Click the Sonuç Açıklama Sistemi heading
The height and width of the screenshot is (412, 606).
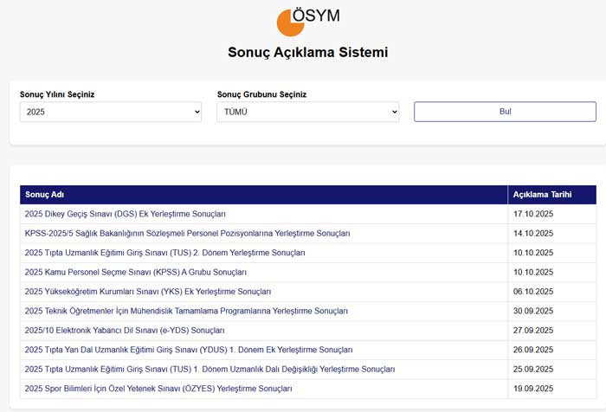(307, 52)
